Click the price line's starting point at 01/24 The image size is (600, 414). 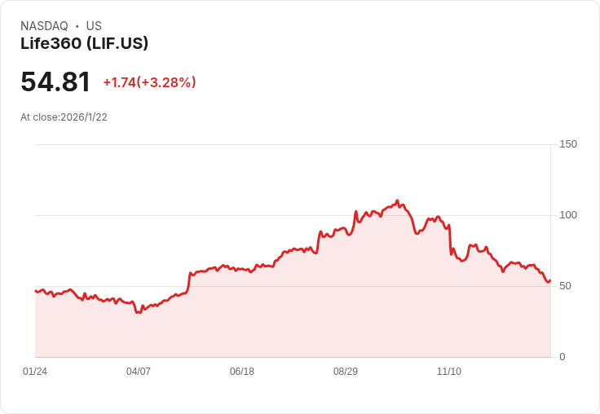tap(35, 290)
